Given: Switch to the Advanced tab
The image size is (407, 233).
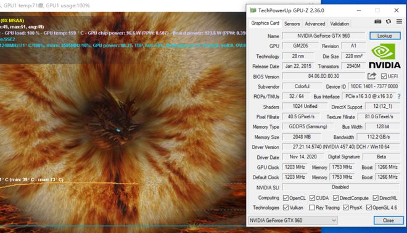Looking at the screenshot, I should pyautogui.click(x=315, y=23).
